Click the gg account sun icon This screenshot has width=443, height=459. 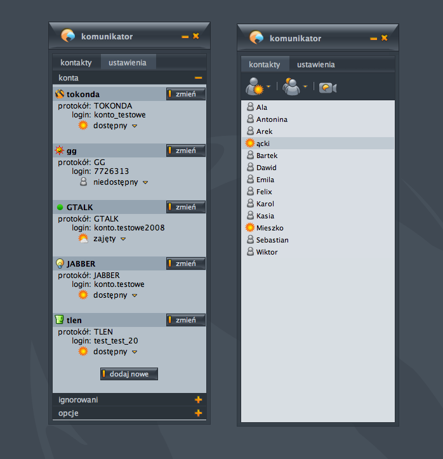click(60, 150)
